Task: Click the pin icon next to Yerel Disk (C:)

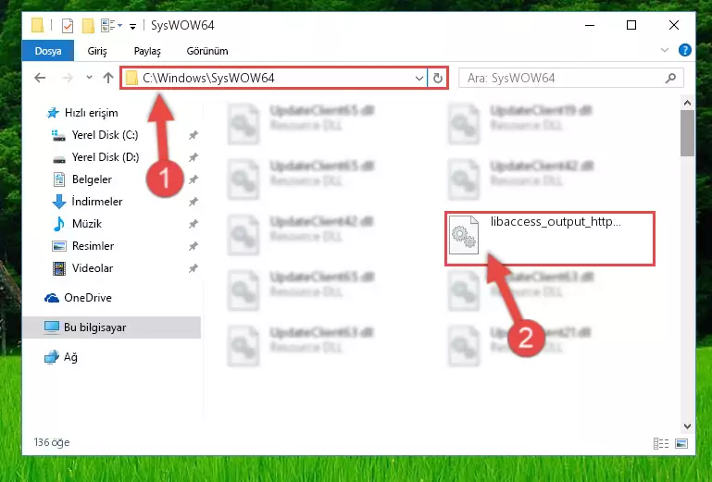Action: tap(193, 135)
